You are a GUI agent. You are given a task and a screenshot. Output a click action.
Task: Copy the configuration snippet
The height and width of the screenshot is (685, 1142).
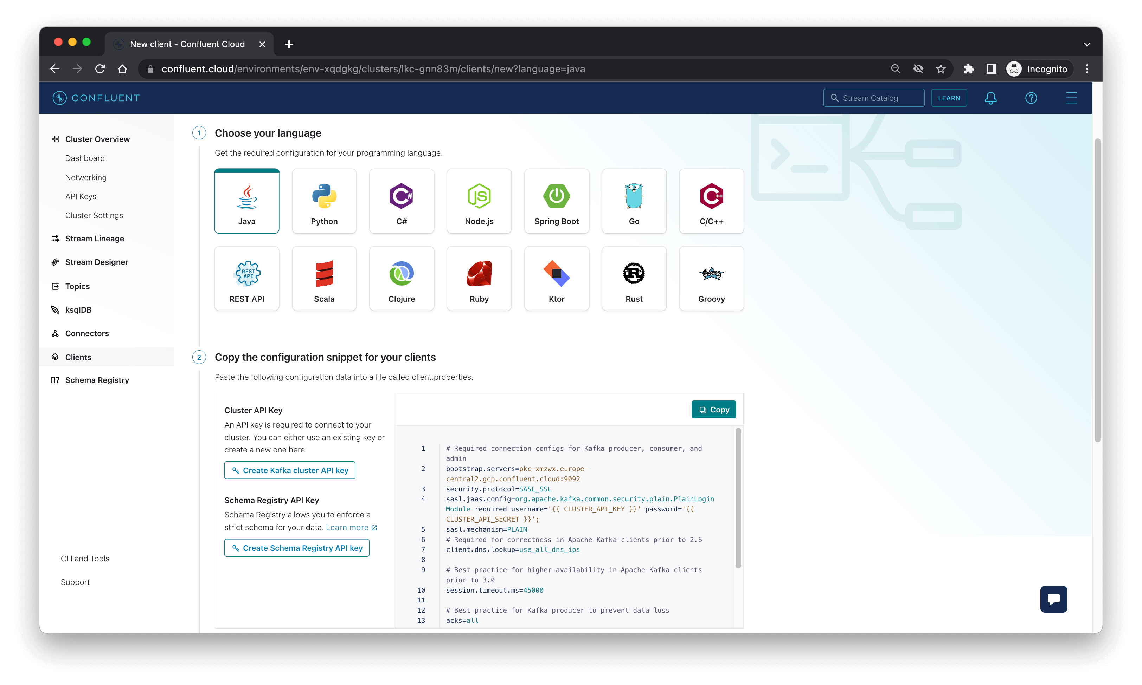pos(713,410)
